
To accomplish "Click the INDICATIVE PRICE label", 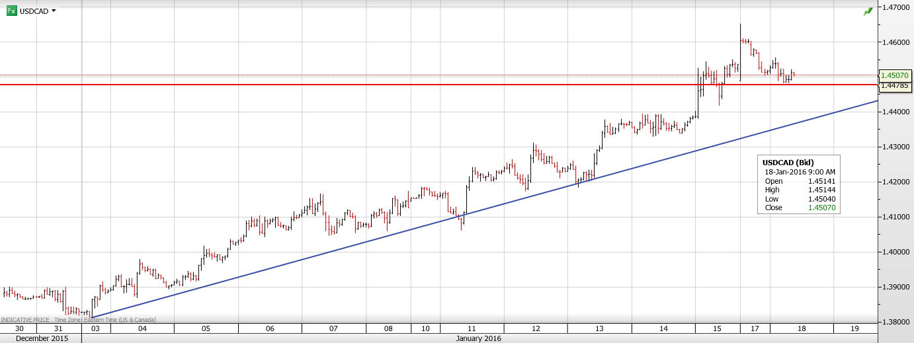I will point(25,320).
